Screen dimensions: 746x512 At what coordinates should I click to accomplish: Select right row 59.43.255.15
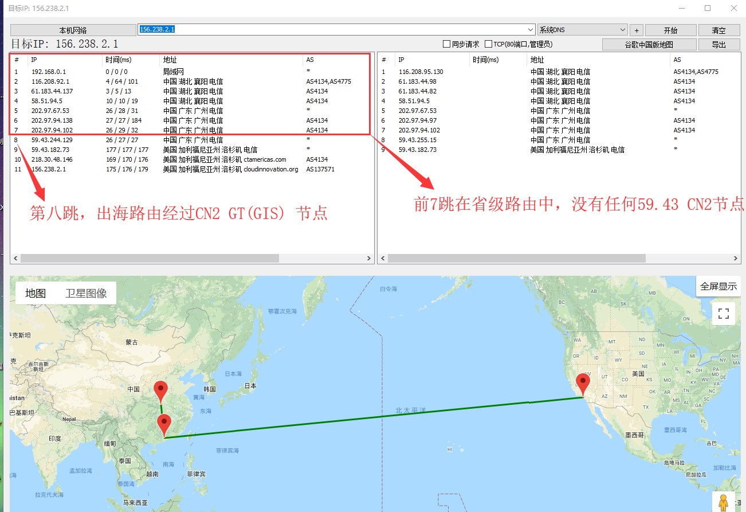560,140
